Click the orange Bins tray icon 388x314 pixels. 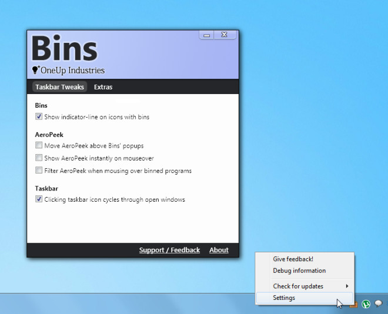[x=354, y=305]
